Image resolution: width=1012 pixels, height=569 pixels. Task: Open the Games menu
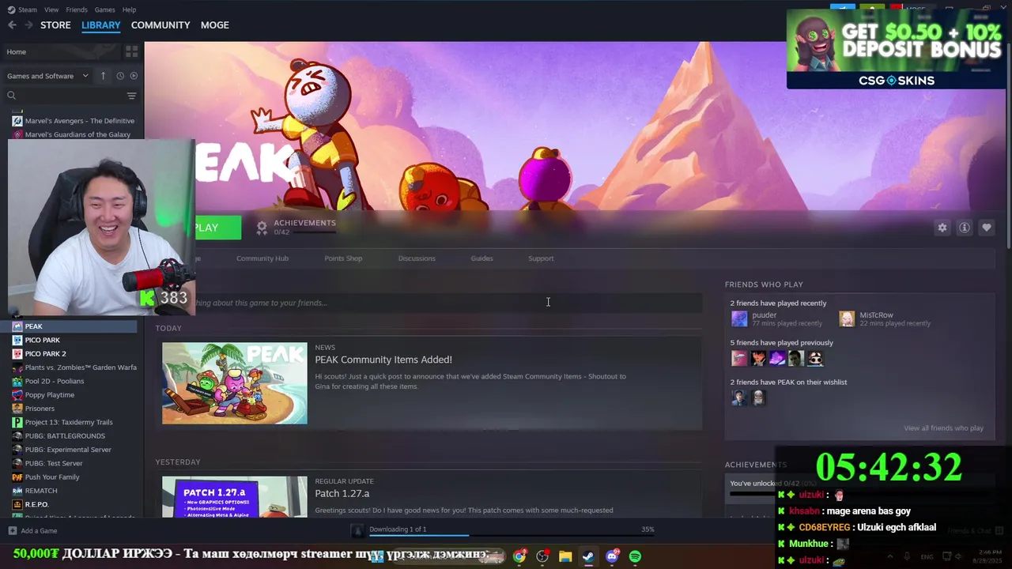105,9
